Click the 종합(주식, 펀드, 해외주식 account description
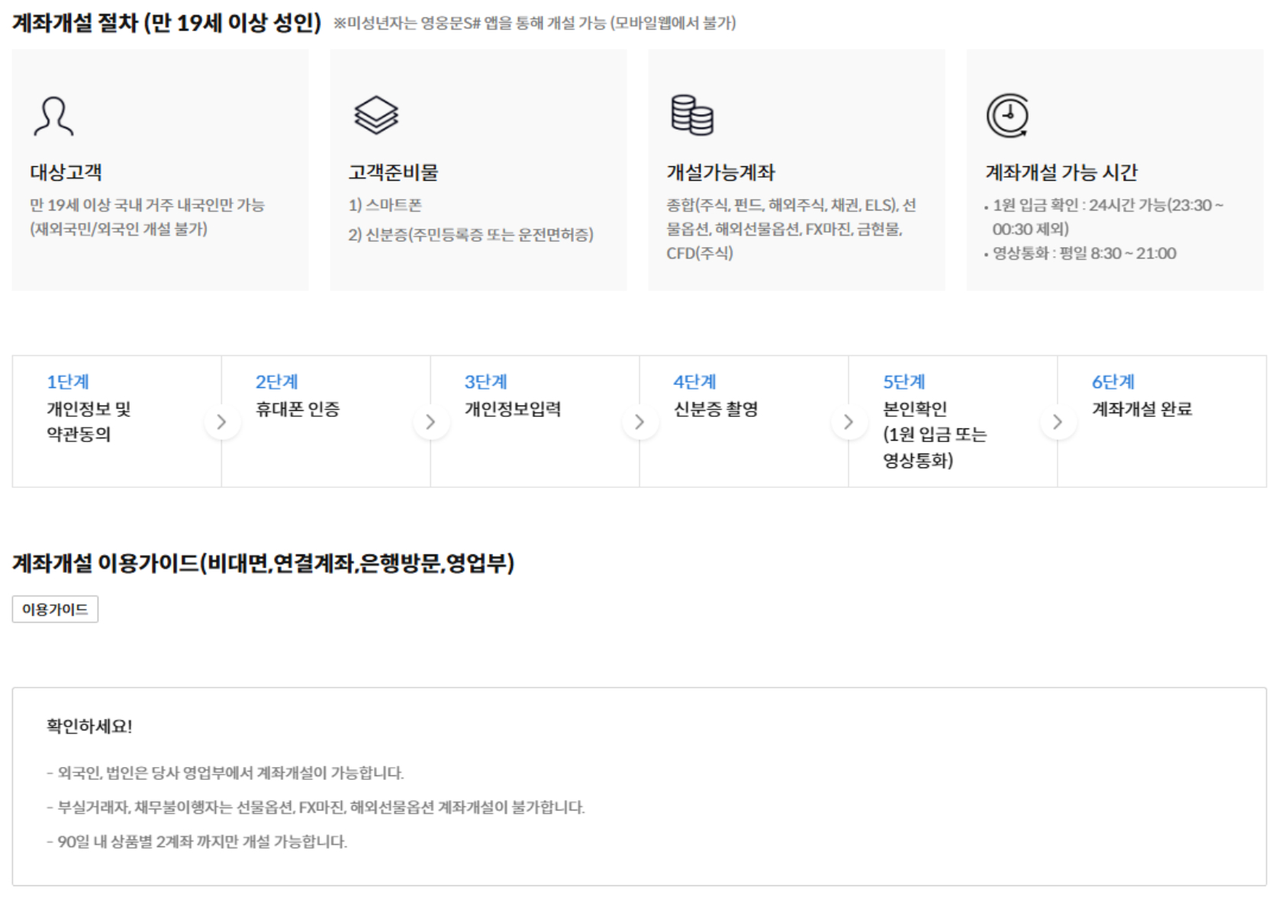The image size is (1285, 908). (x=791, y=229)
